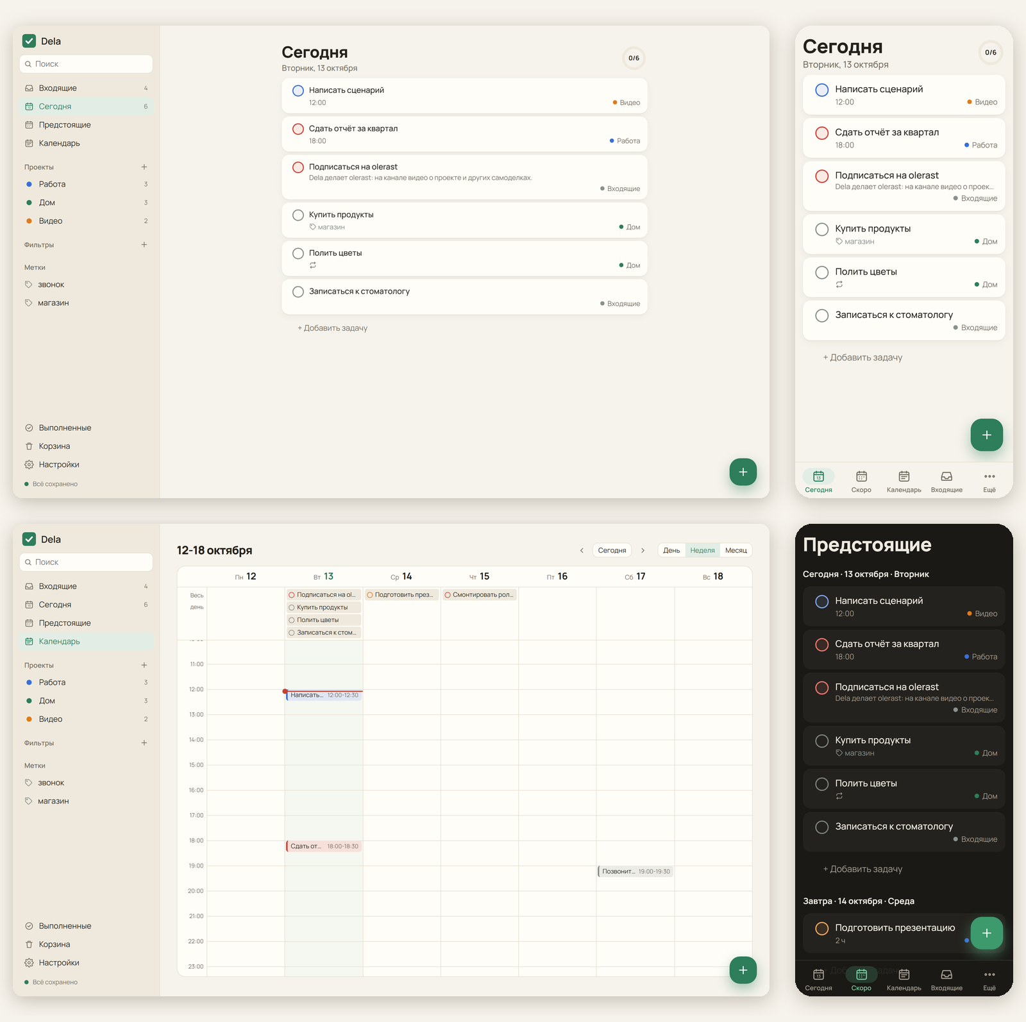Screen dimensions: 1026x1022
Task: Click green plus button in calendar week window
Action: coord(743,970)
